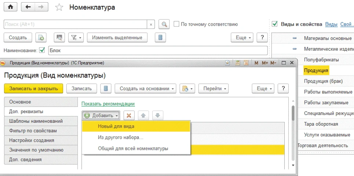Viewport: 354px width, 176px height.
Task: Expand Создать на основании dropdown
Action: pos(145,89)
